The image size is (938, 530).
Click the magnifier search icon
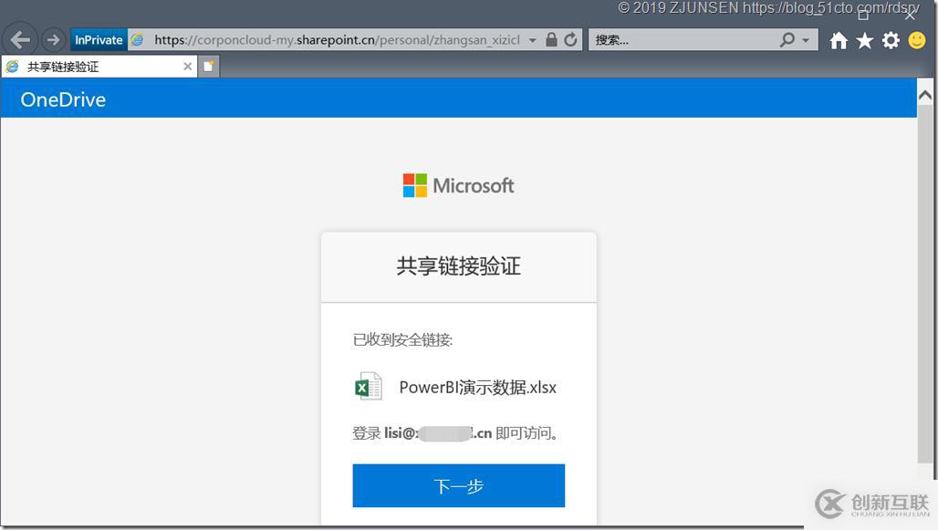coord(787,40)
